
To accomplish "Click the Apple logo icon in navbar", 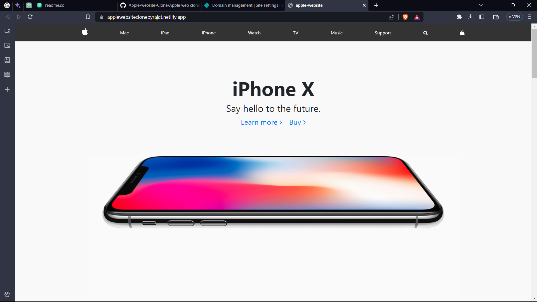I will [85, 32].
